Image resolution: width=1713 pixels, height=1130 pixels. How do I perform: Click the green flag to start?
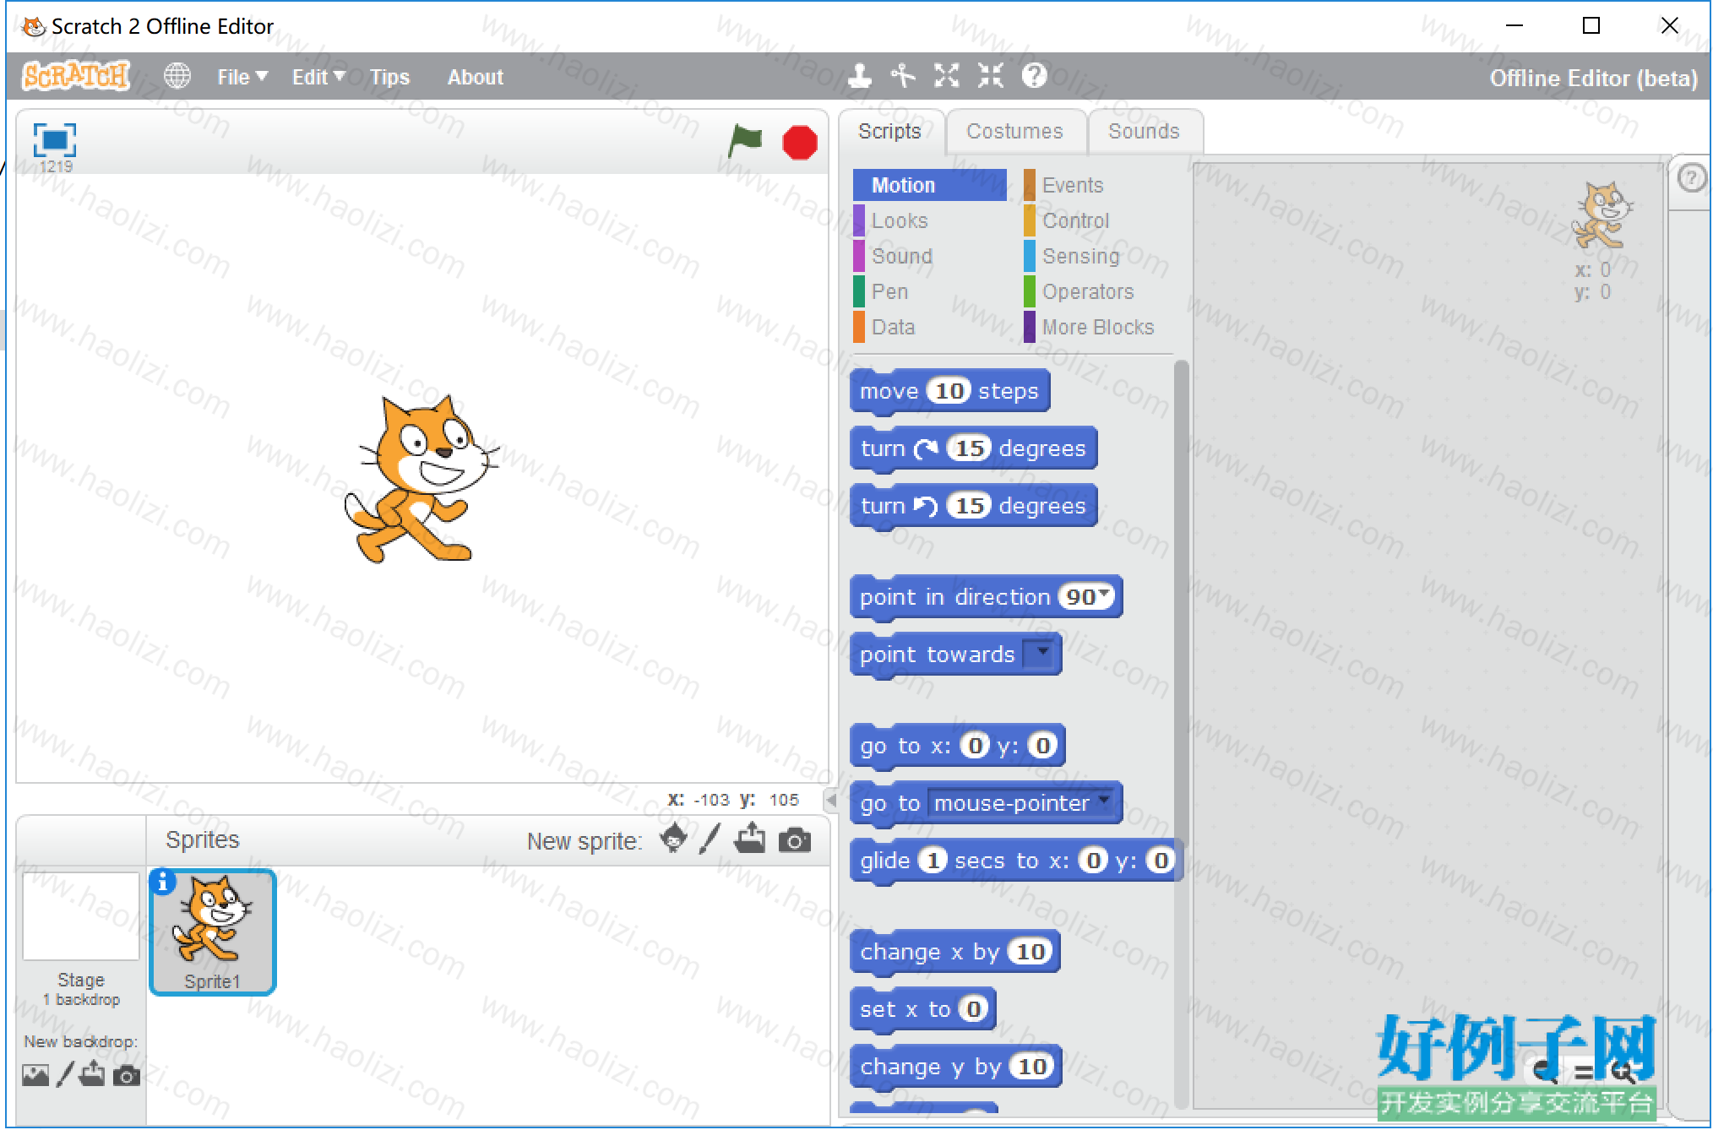744,141
